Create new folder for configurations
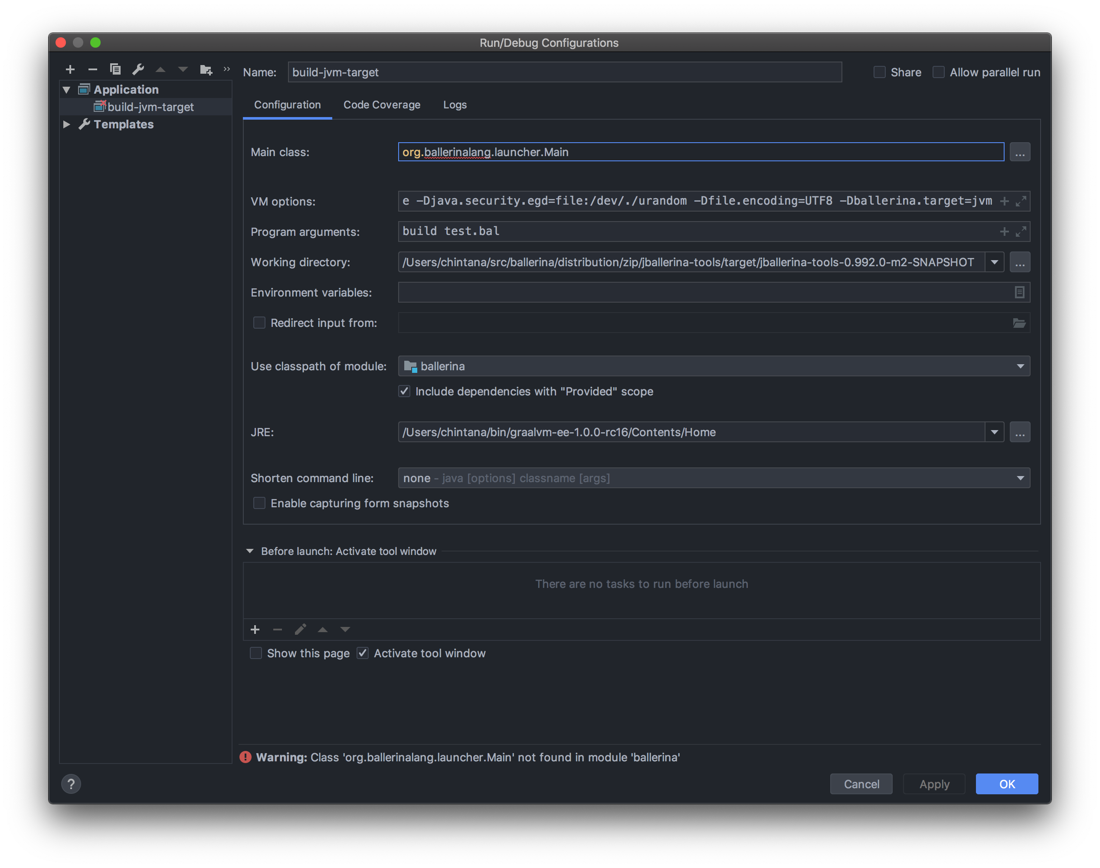The height and width of the screenshot is (868, 1100). pos(206,69)
